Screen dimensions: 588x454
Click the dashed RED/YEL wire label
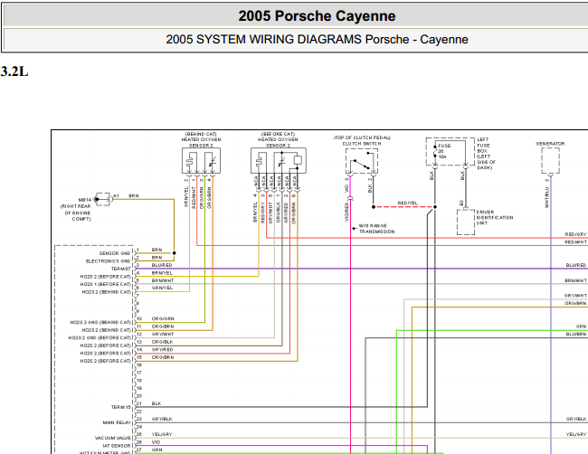(x=408, y=203)
